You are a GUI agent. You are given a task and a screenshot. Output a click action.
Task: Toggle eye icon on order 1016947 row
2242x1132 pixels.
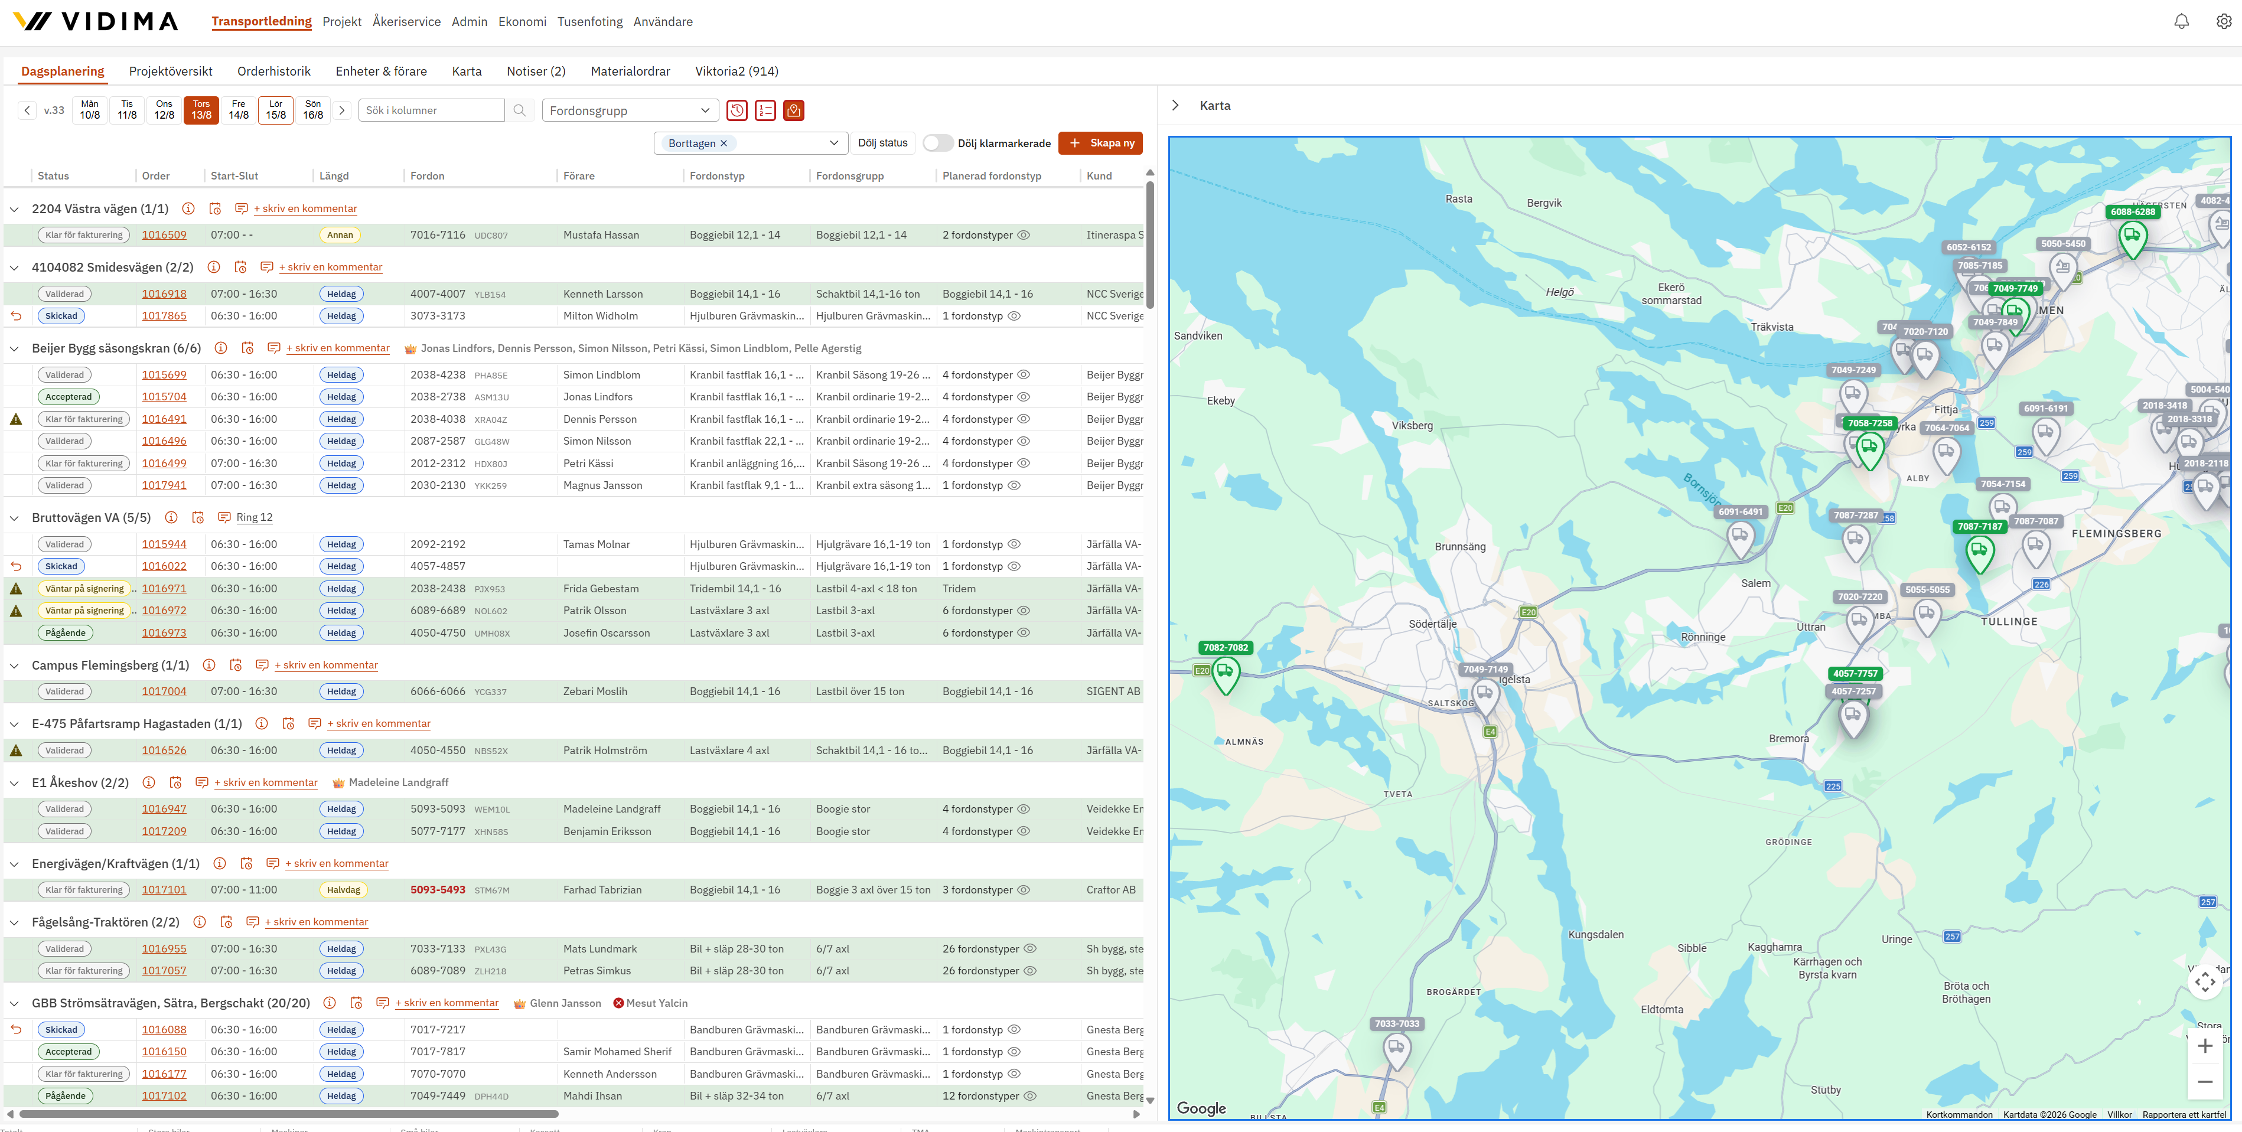(1024, 809)
